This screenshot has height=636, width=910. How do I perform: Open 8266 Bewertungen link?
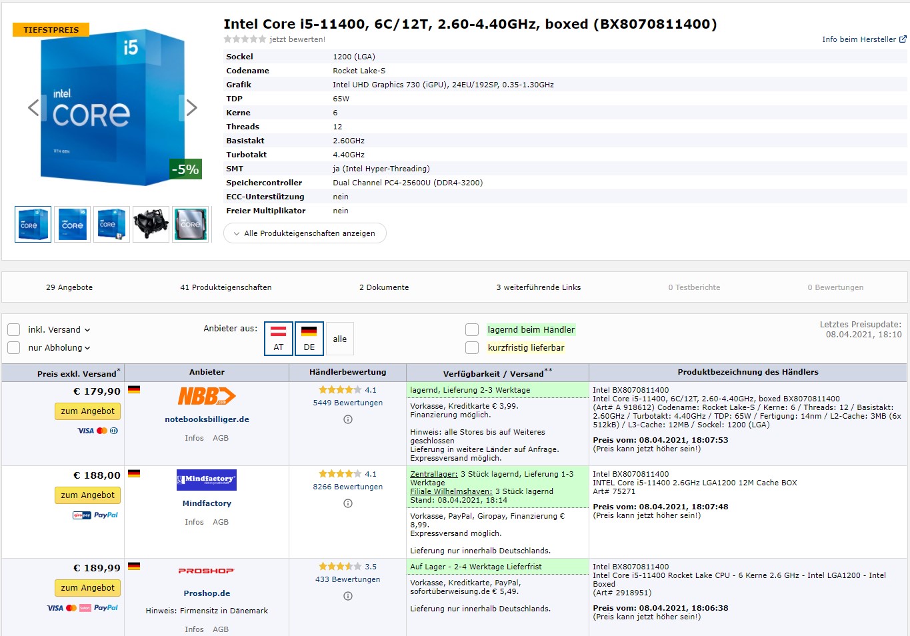pyautogui.click(x=348, y=487)
